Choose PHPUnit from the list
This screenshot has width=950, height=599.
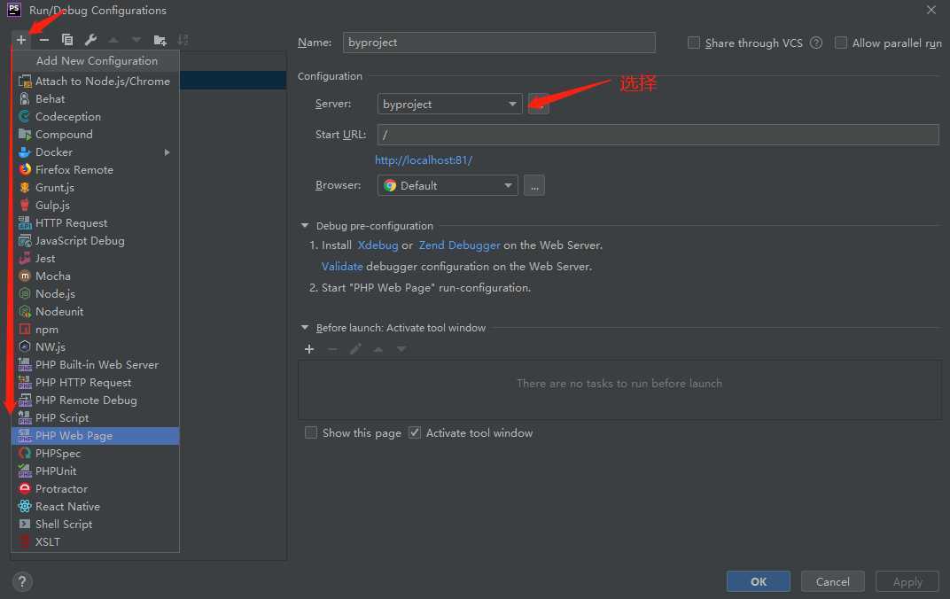pos(95,471)
